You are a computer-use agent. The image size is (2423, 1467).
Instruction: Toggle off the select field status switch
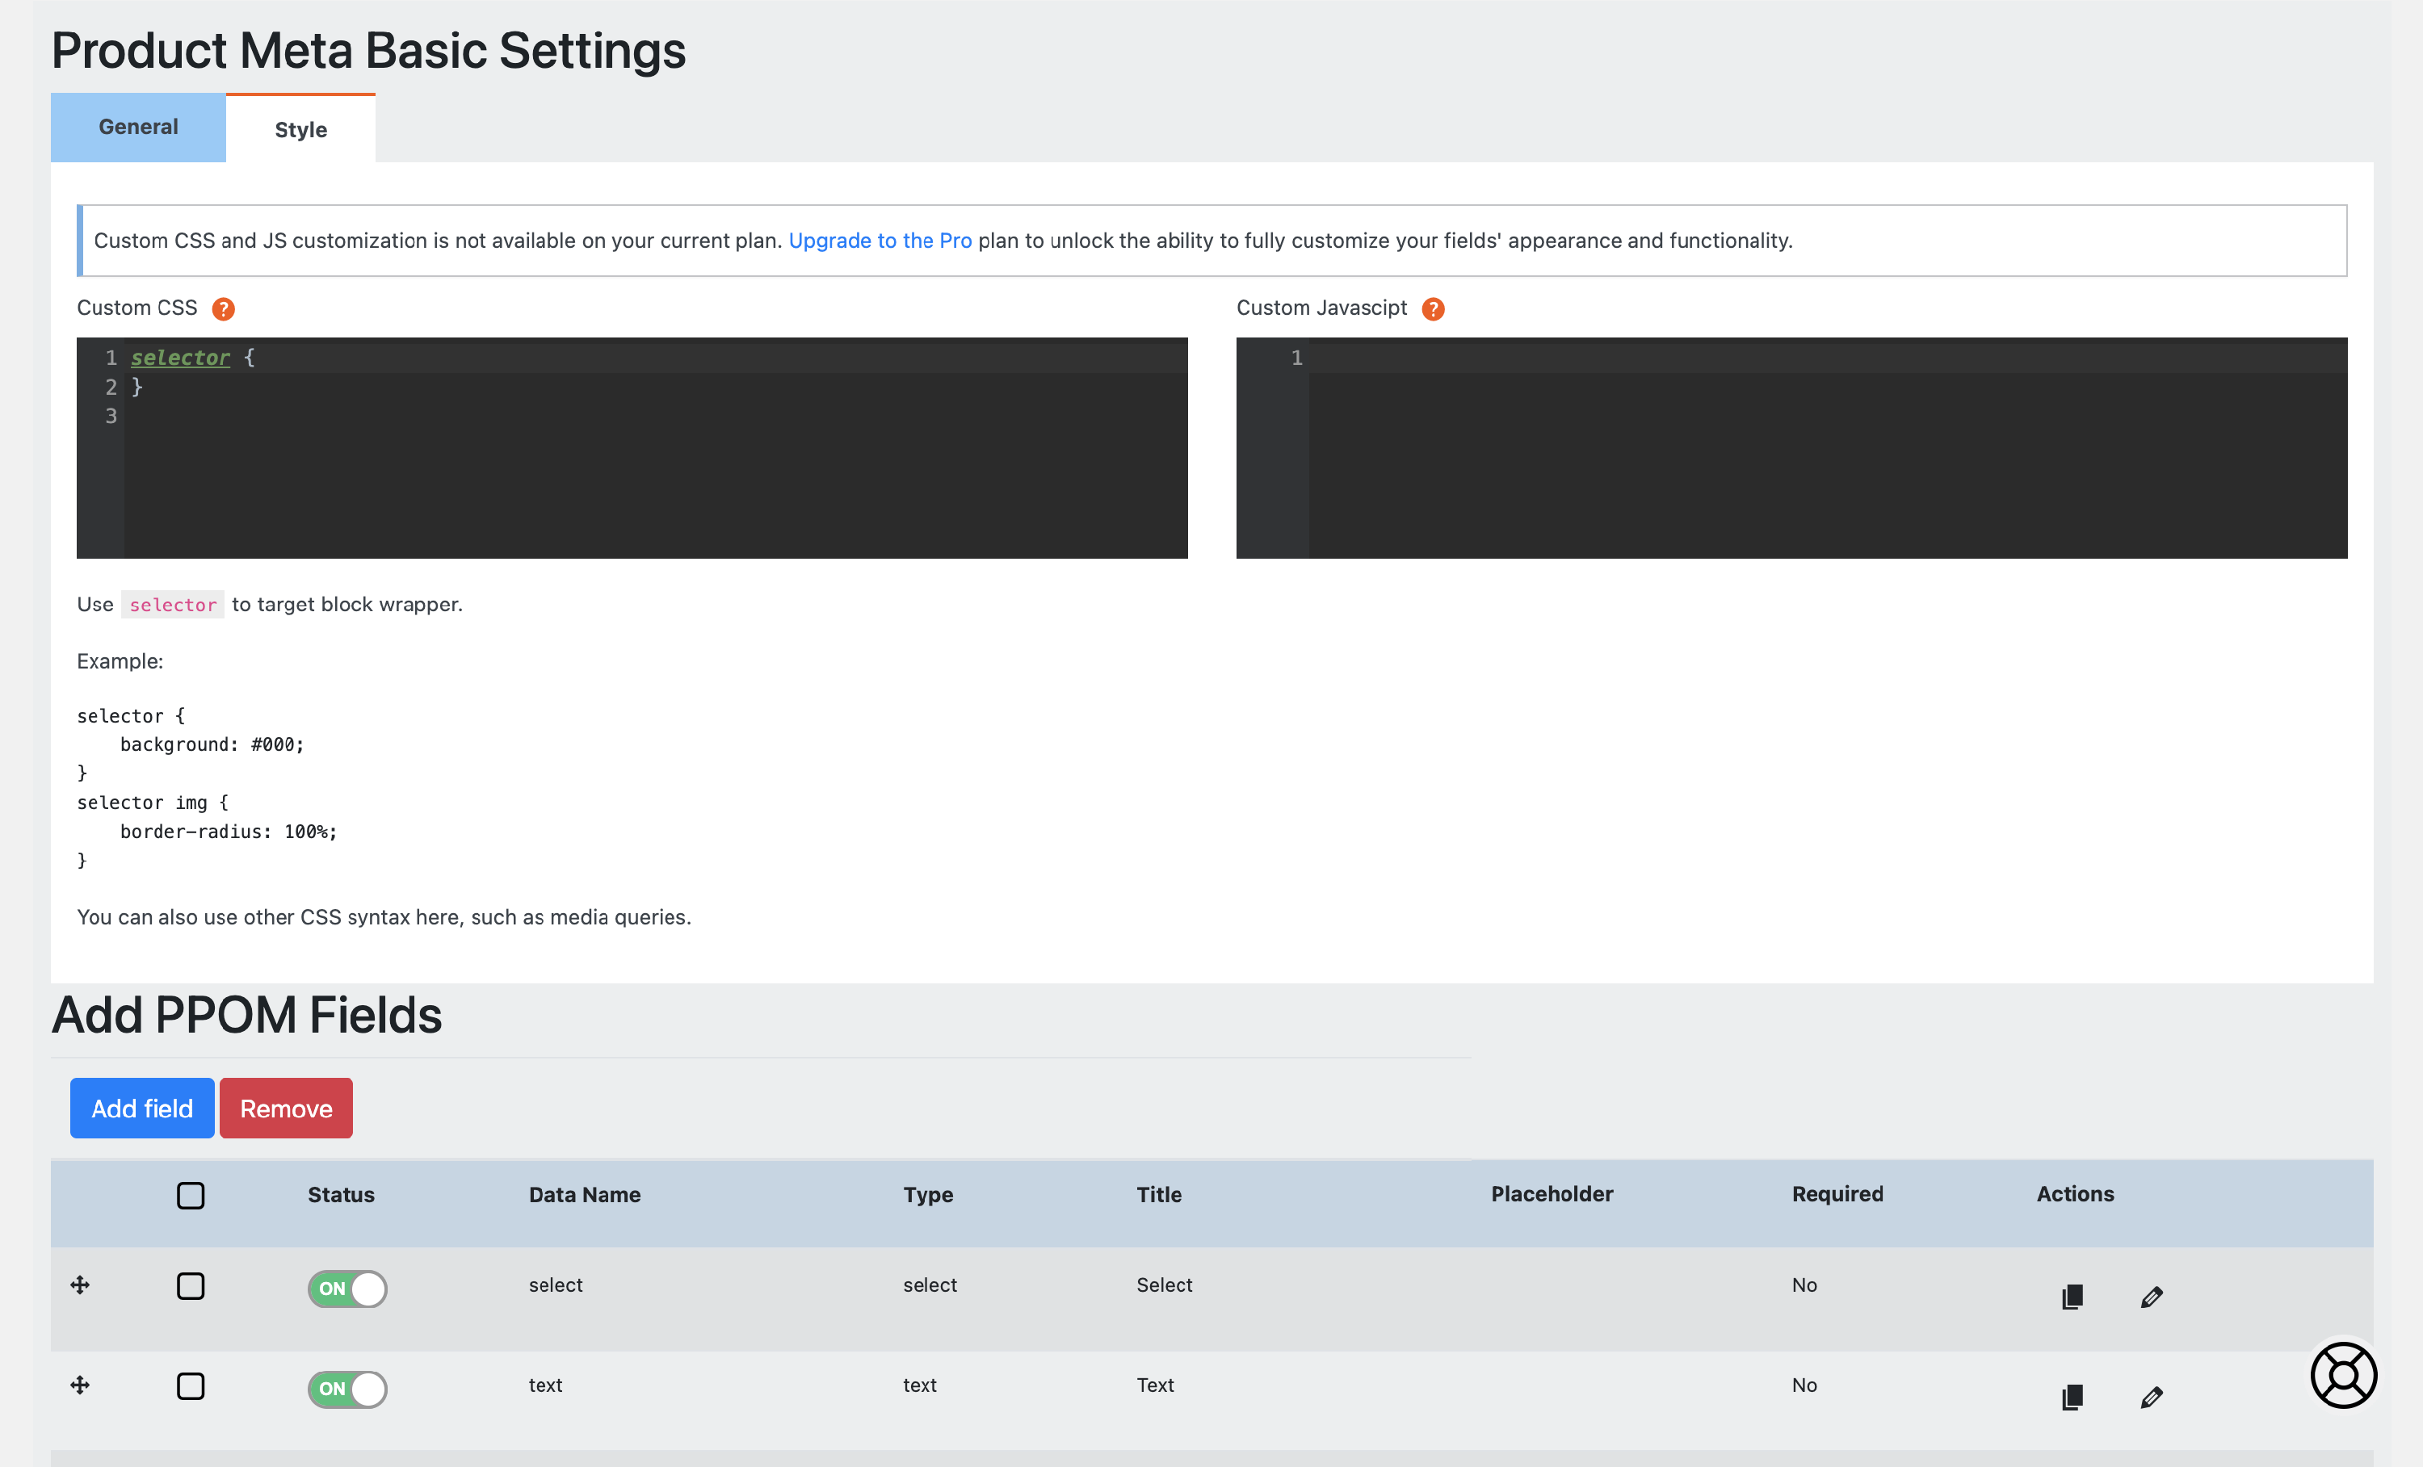tap(347, 1288)
